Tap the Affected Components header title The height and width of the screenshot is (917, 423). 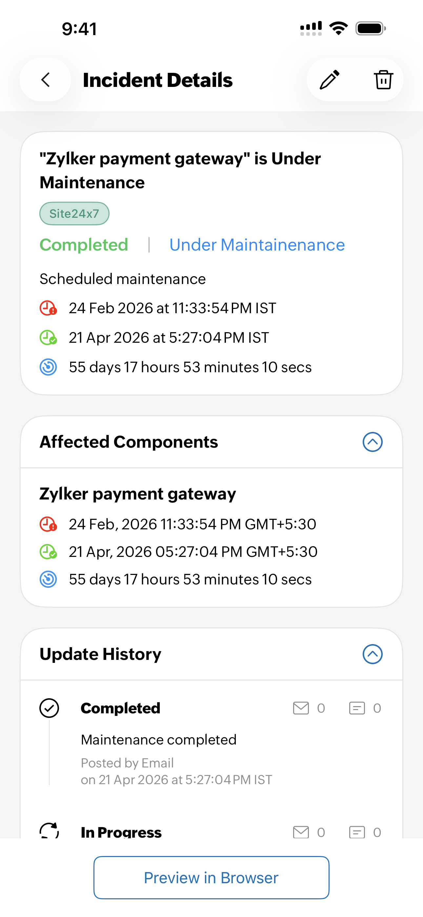[x=129, y=442]
